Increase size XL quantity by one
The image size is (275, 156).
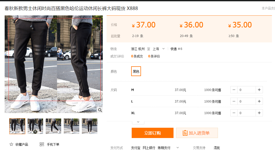tap(259, 113)
